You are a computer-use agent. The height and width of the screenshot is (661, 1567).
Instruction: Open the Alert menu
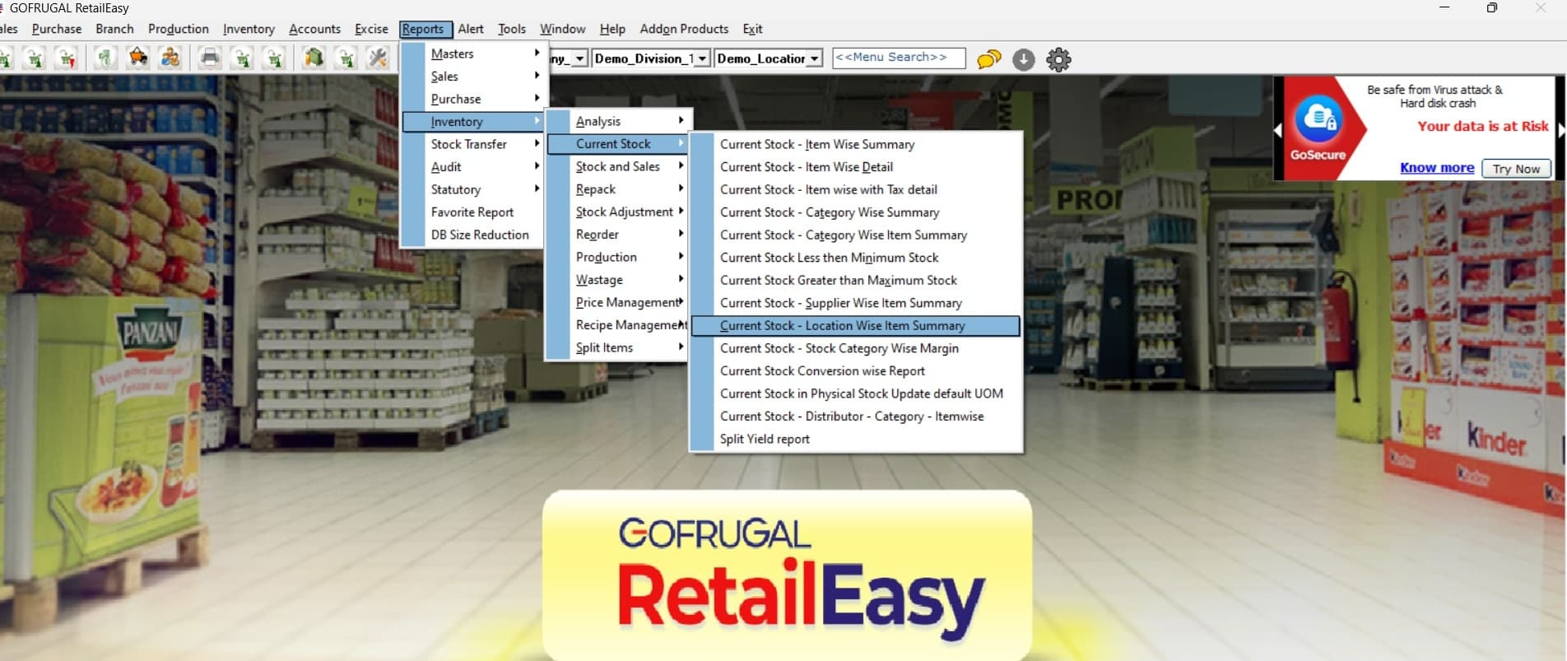pos(471,29)
